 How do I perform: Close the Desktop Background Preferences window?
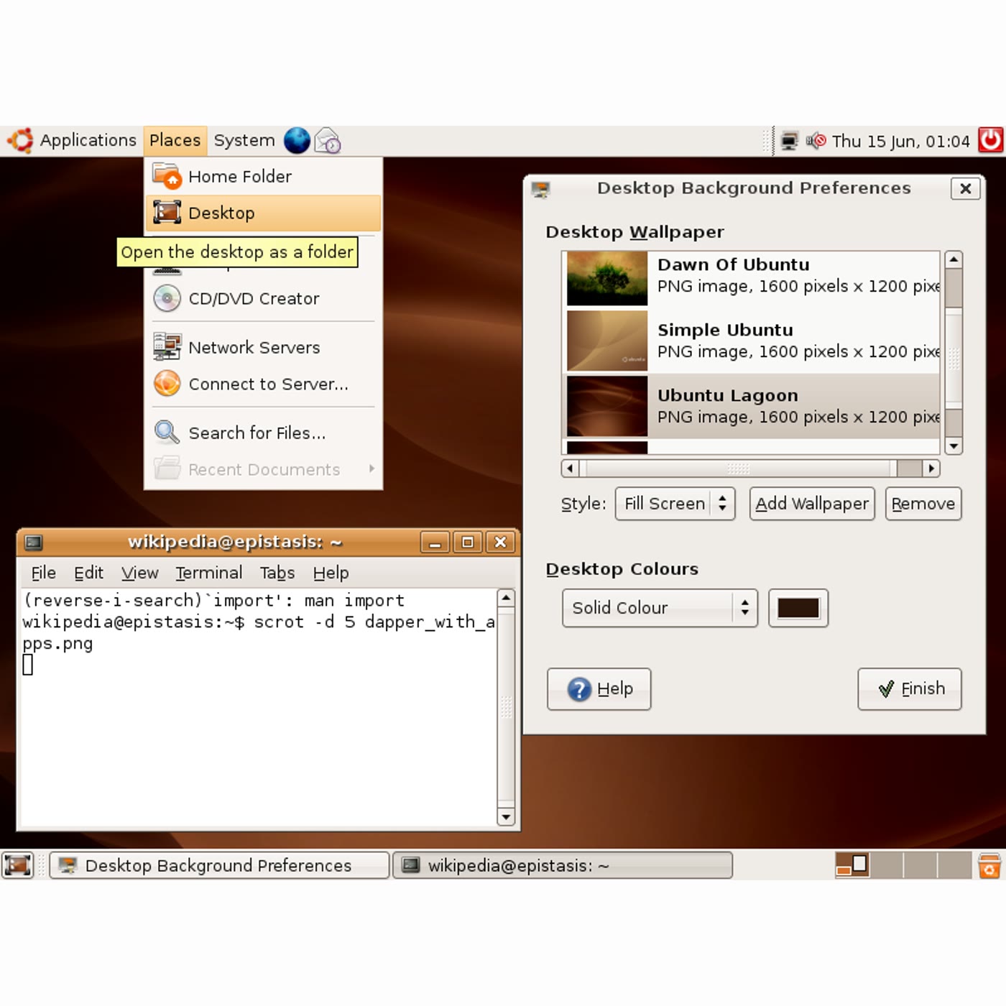click(x=966, y=188)
